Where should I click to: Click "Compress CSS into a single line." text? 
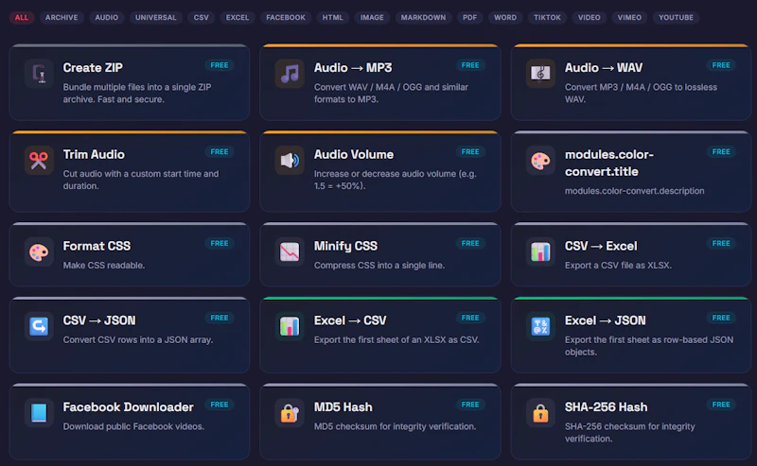pyautogui.click(x=379, y=266)
